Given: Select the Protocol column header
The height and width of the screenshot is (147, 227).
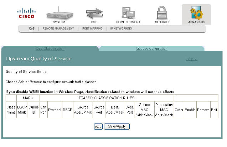Looking at the screenshot, I should tap(55, 110).
